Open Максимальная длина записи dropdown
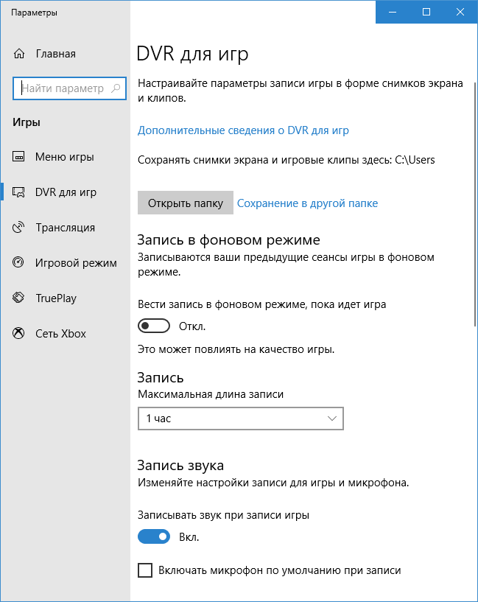The height and width of the screenshot is (602, 478). pos(241,419)
